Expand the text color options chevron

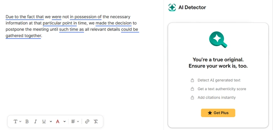tap(64, 122)
